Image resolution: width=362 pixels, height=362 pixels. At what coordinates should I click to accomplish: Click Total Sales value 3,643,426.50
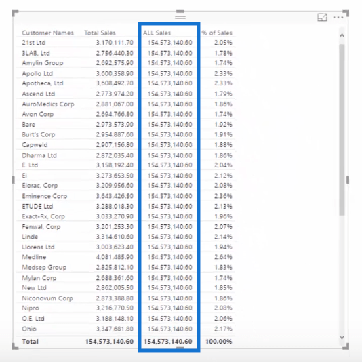(x=115, y=196)
